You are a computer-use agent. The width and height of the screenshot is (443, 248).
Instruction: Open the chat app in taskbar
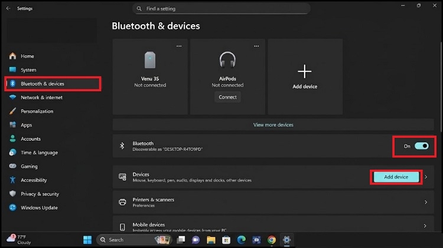click(196, 240)
